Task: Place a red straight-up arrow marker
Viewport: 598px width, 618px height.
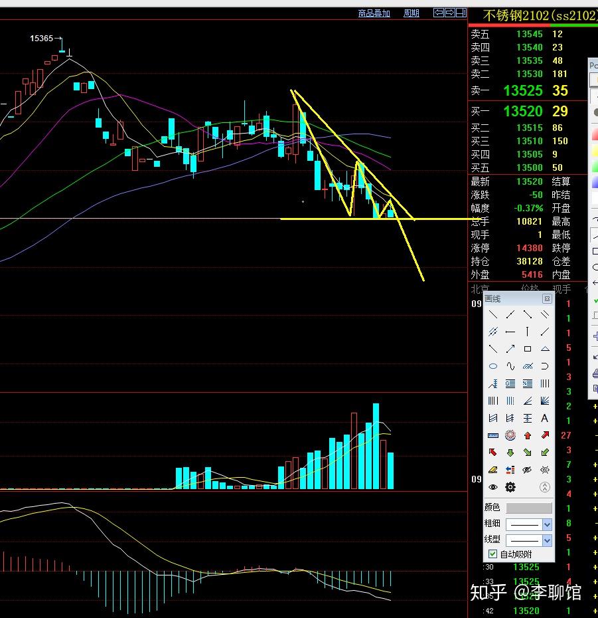Action: tap(528, 435)
